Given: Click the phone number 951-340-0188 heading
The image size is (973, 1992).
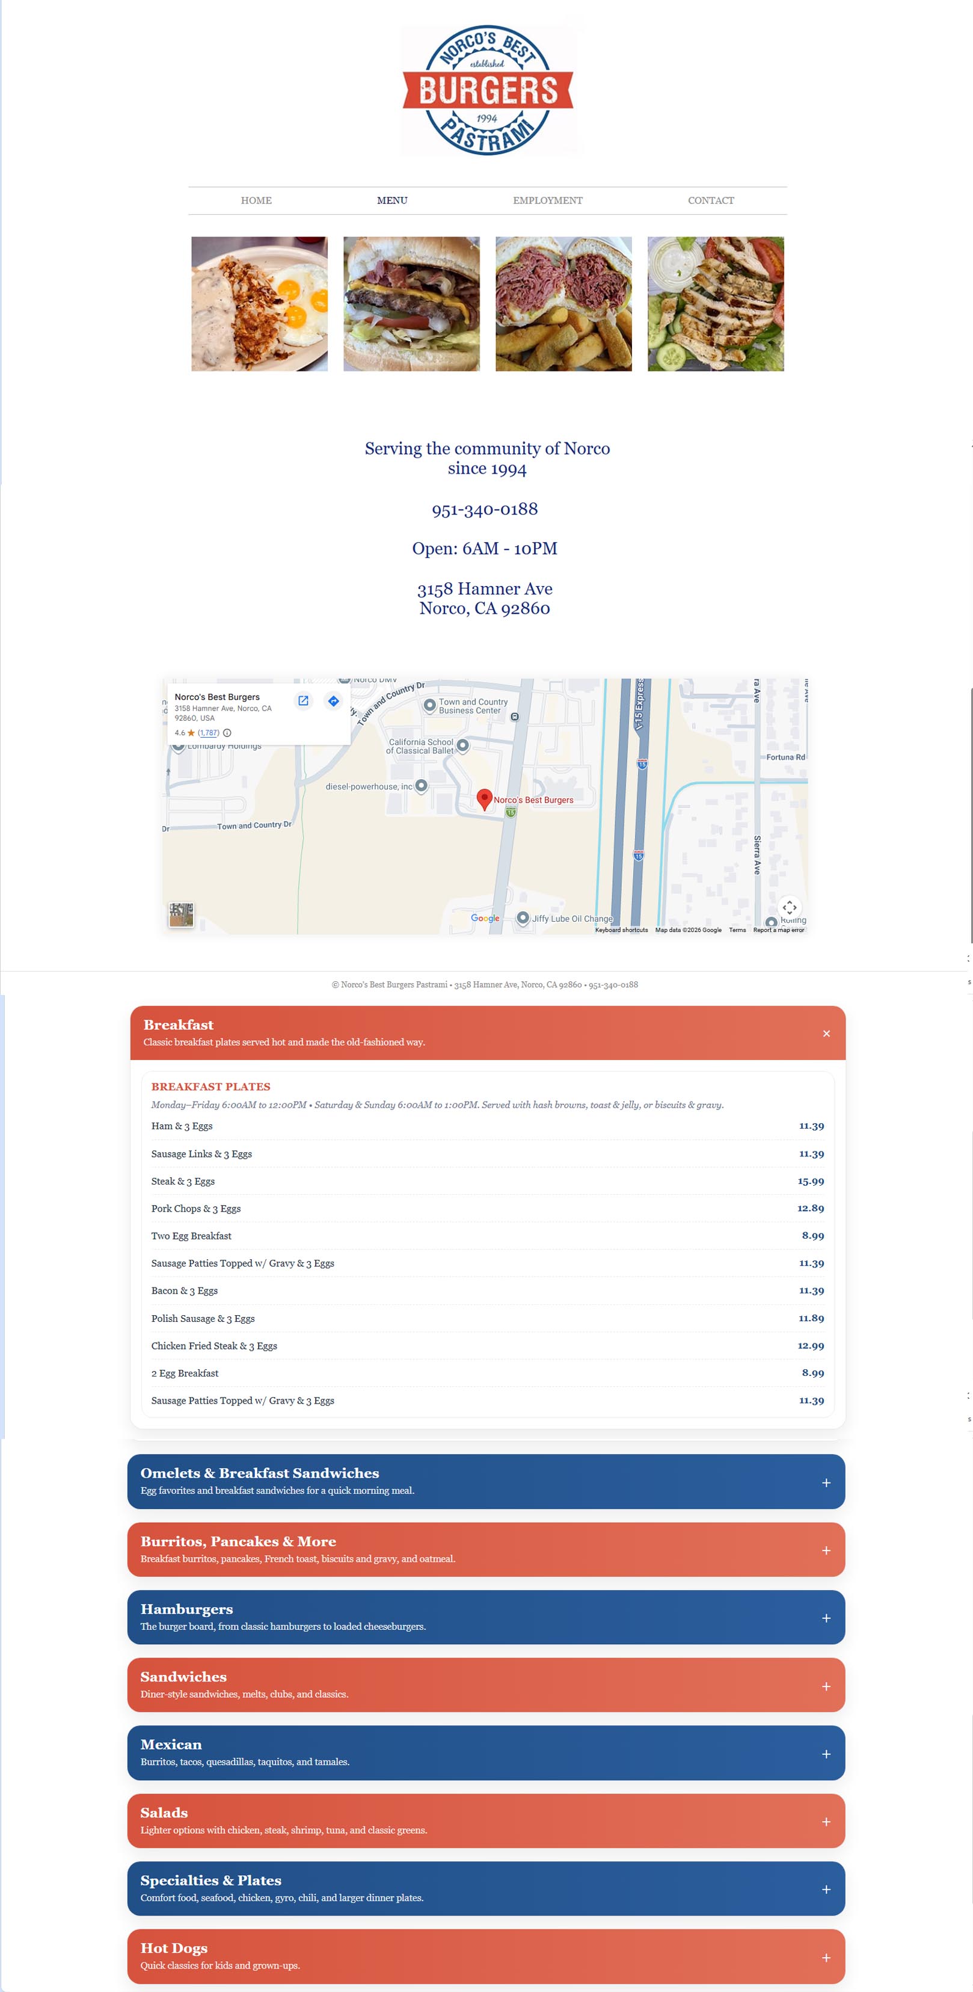Looking at the screenshot, I should pos(485,509).
